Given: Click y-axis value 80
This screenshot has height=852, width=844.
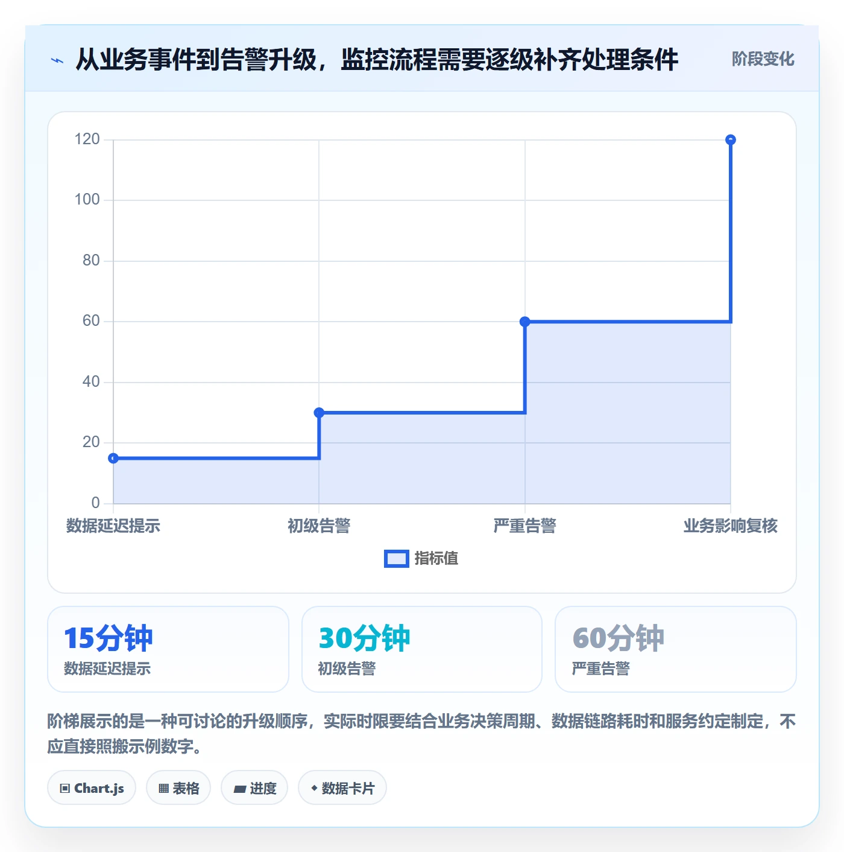Looking at the screenshot, I should point(91,261).
